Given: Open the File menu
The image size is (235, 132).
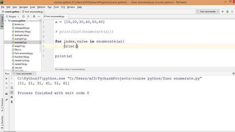Looking at the screenshot, I should [3, 7].
